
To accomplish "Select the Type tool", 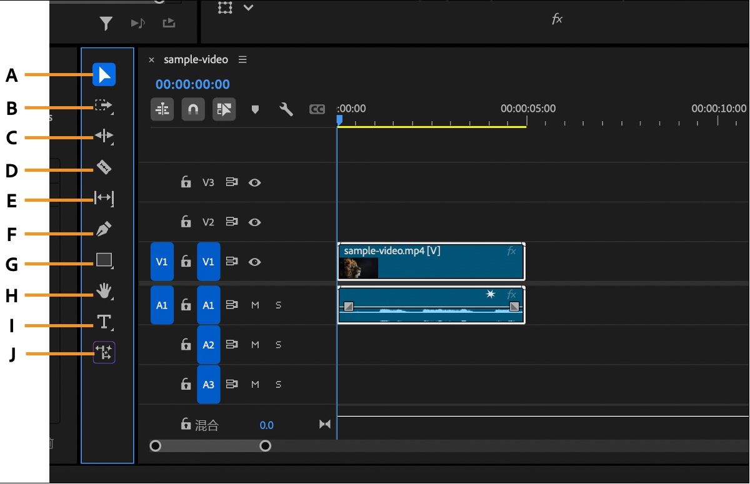I will pyautogui.click(x=104, y=323).
